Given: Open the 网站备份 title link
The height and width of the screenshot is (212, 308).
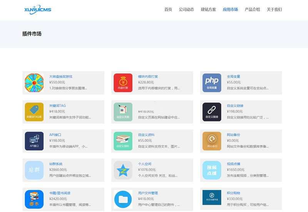Looking at the screenshot, I should click(234, 135).
